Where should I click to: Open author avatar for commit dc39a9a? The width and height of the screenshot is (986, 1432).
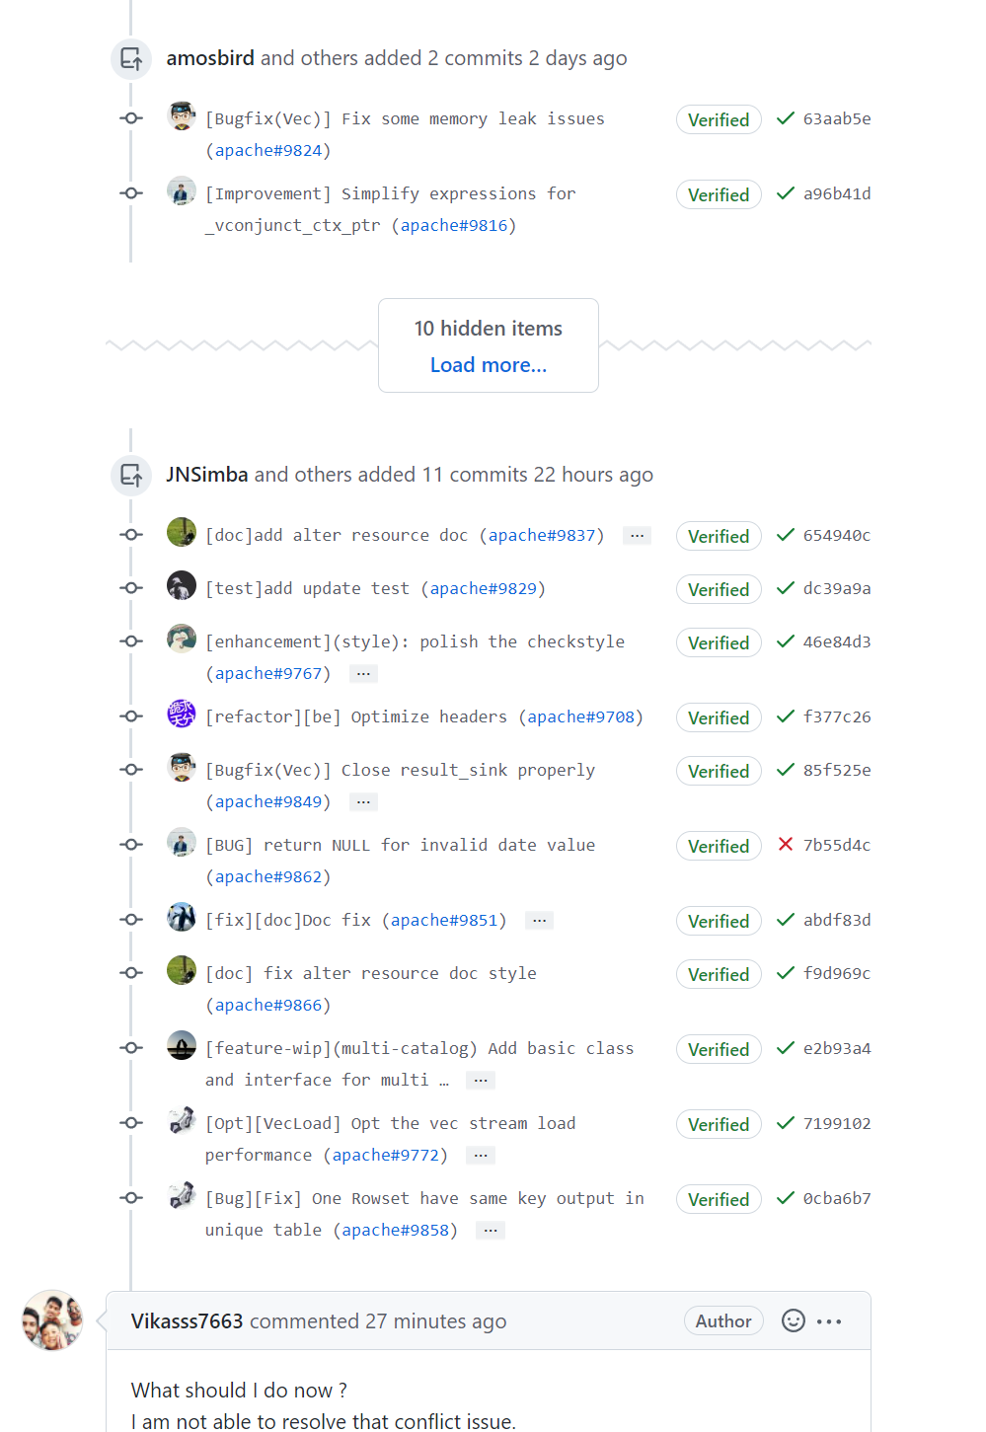click(x=182, y=585)
